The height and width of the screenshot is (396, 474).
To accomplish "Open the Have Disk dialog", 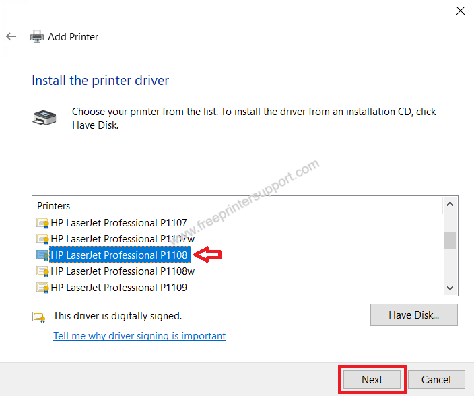I will [x=413, y=315].
